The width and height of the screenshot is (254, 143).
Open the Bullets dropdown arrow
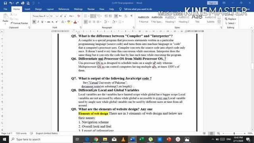tap(89, 16)
